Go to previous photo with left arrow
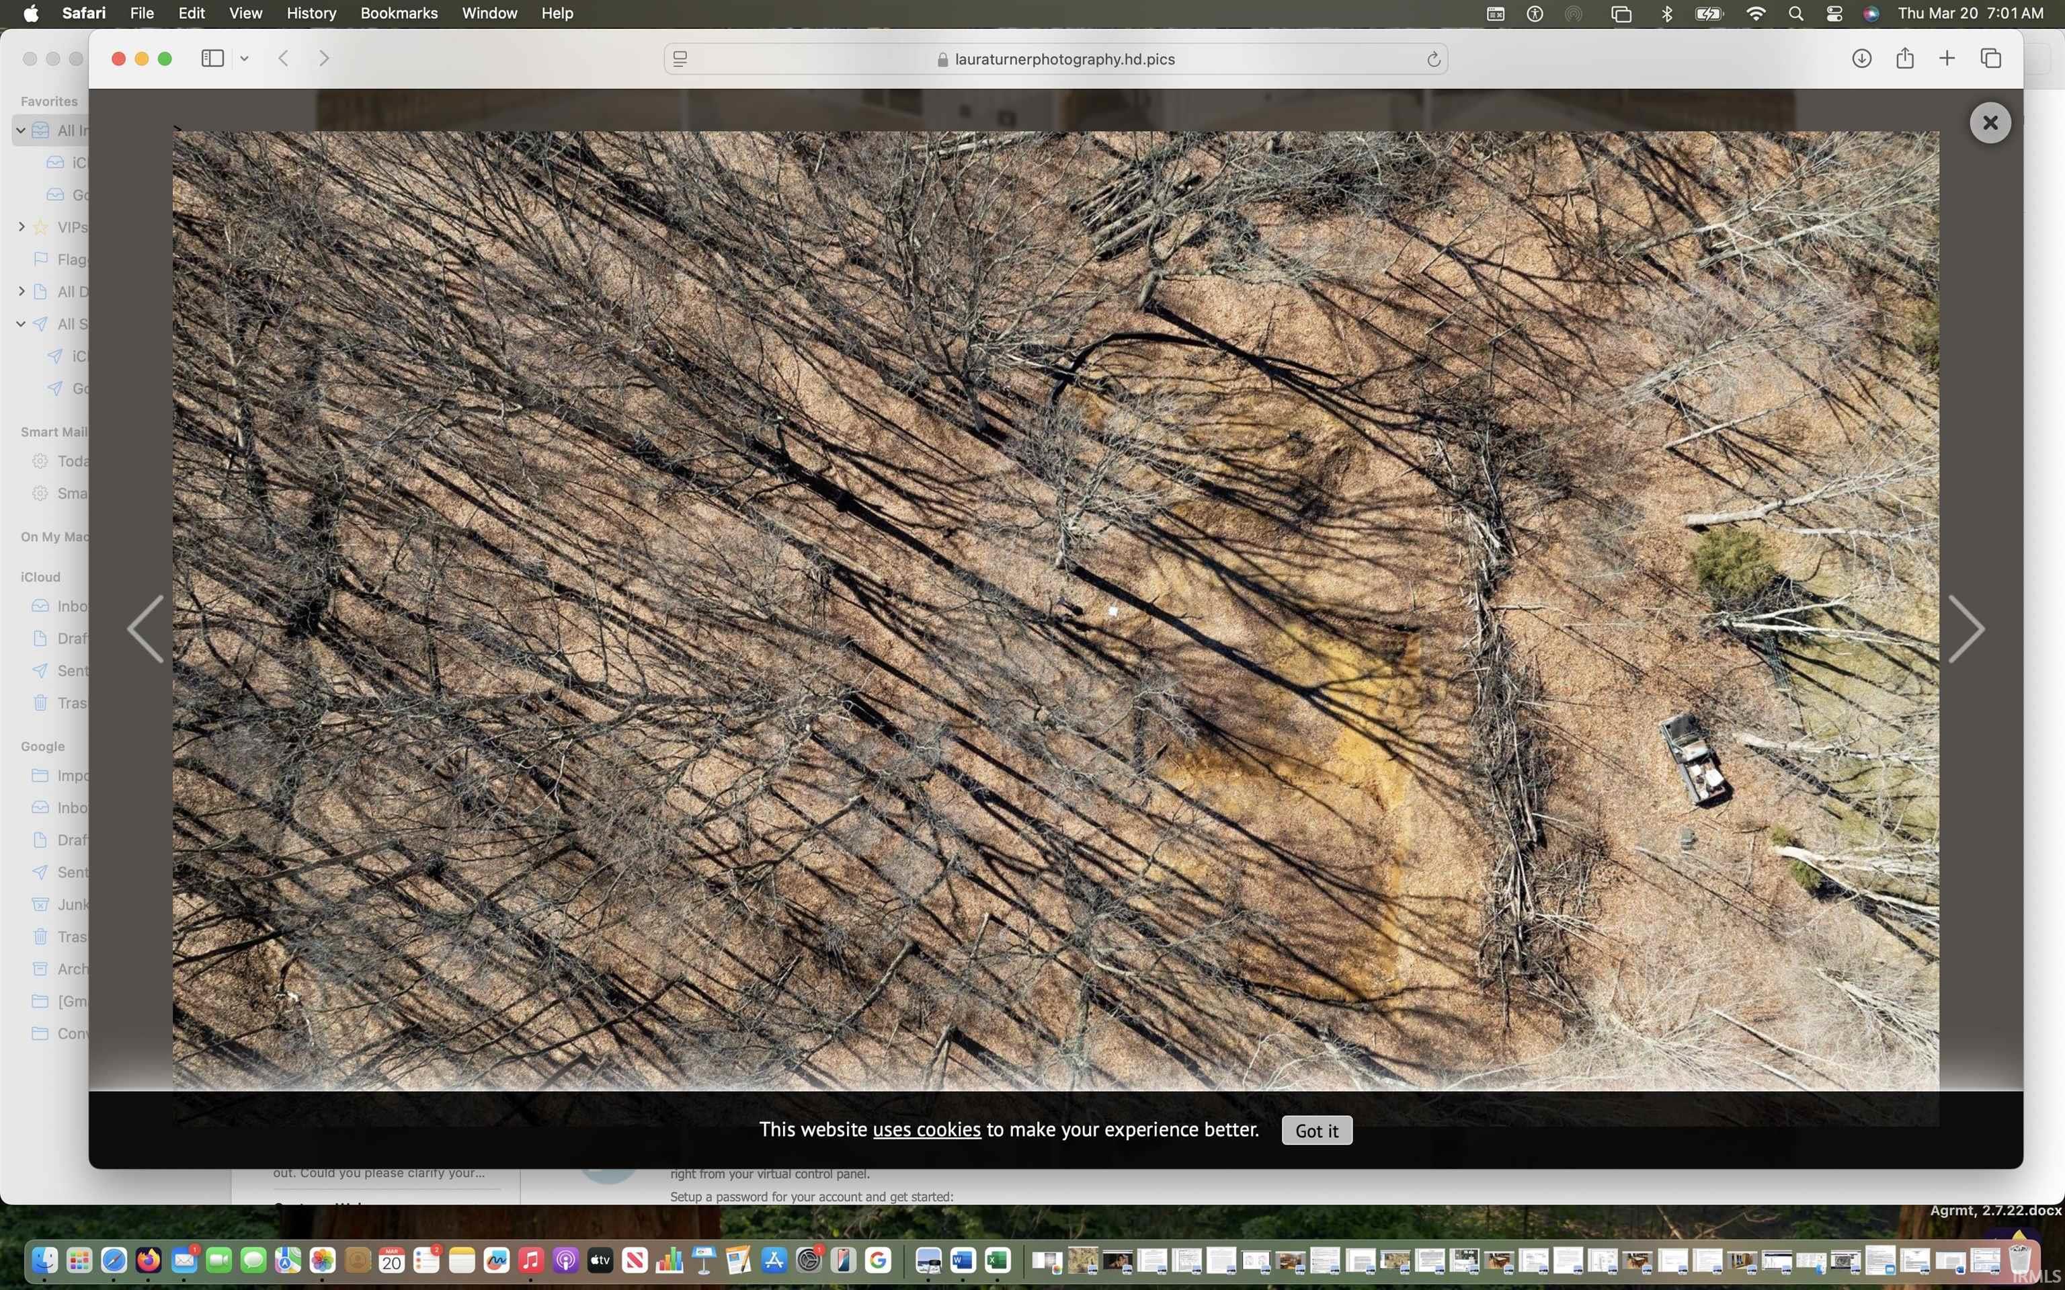Viewport: 2065px width, 1290px height. pos(146,629)
